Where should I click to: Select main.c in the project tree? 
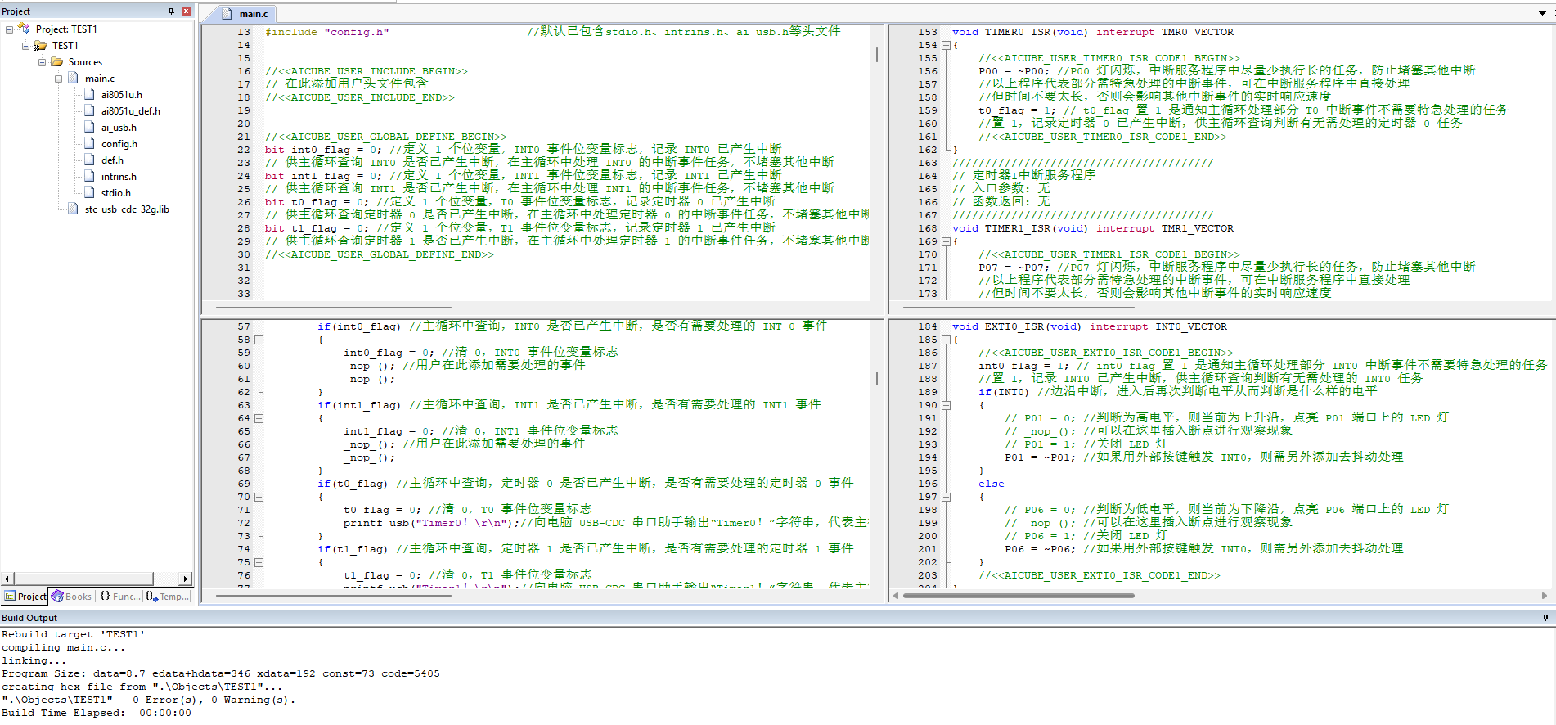[x=100, y=79]
